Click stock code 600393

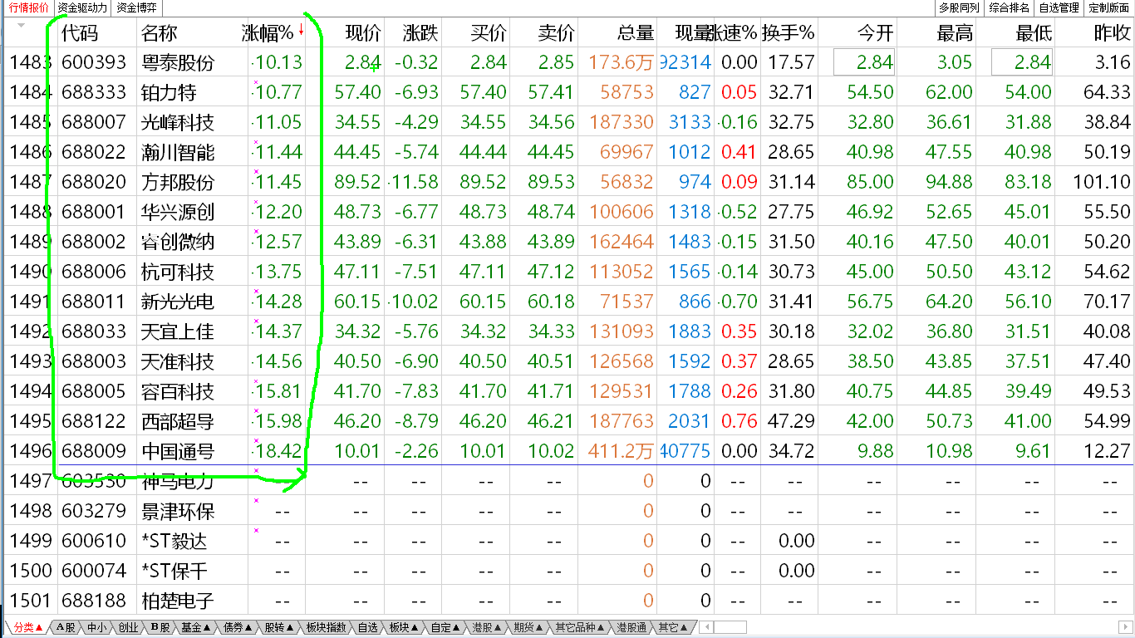[94, 62]
